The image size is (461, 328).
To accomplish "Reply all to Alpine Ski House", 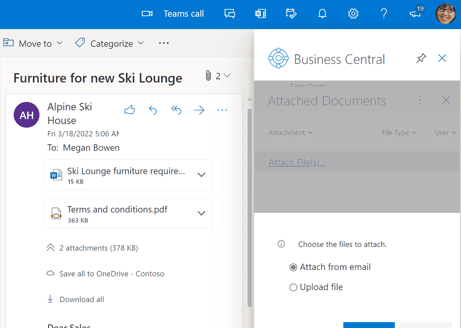I will (176, 110).
